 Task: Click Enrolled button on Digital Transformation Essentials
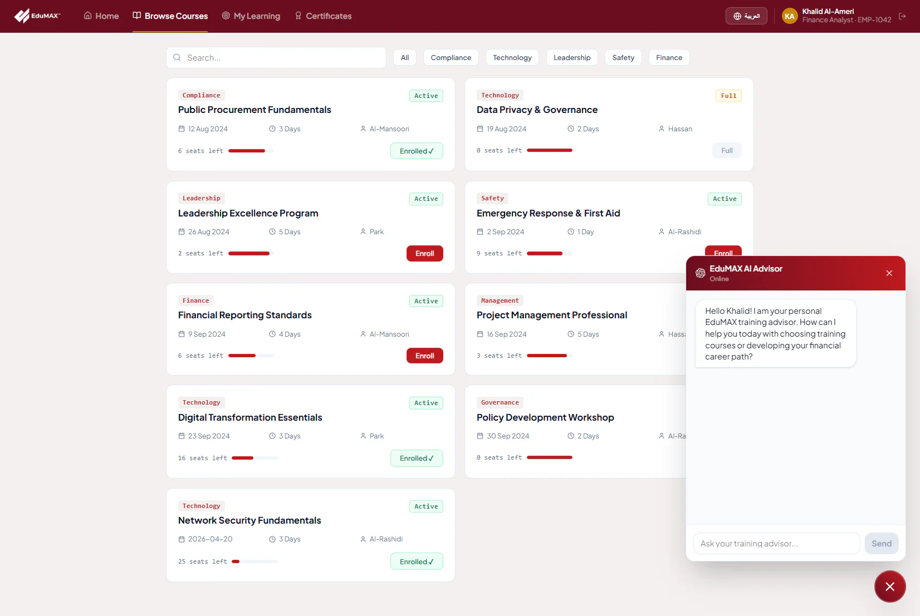[417, 458]
